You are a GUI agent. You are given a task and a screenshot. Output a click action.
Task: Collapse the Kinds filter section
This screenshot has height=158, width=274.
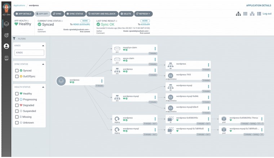43,46
